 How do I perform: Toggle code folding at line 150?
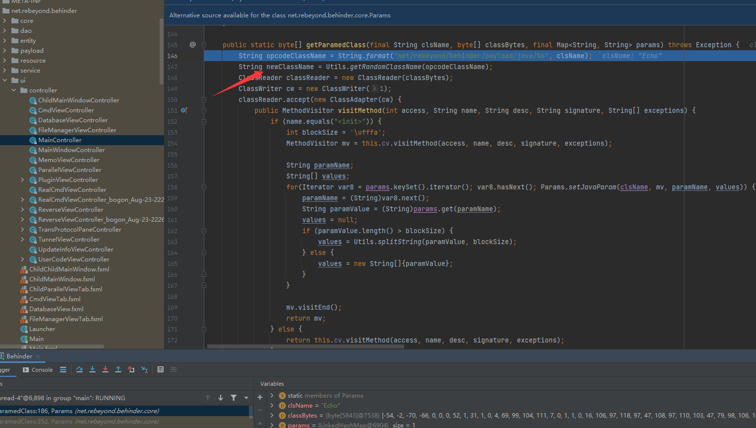[x=204, y=99]
